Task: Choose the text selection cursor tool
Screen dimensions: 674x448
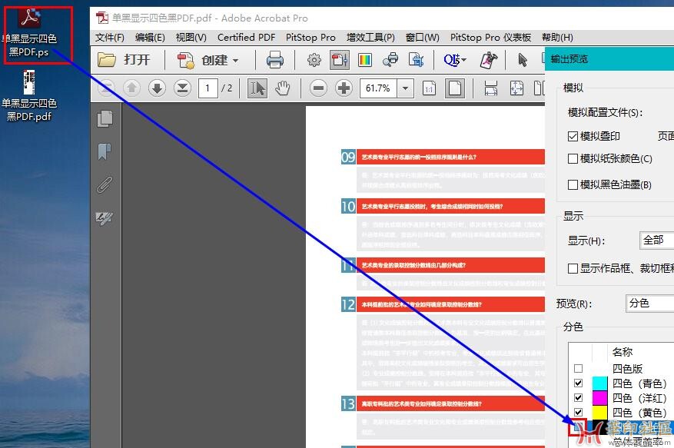Action: (x=257, y=88)
